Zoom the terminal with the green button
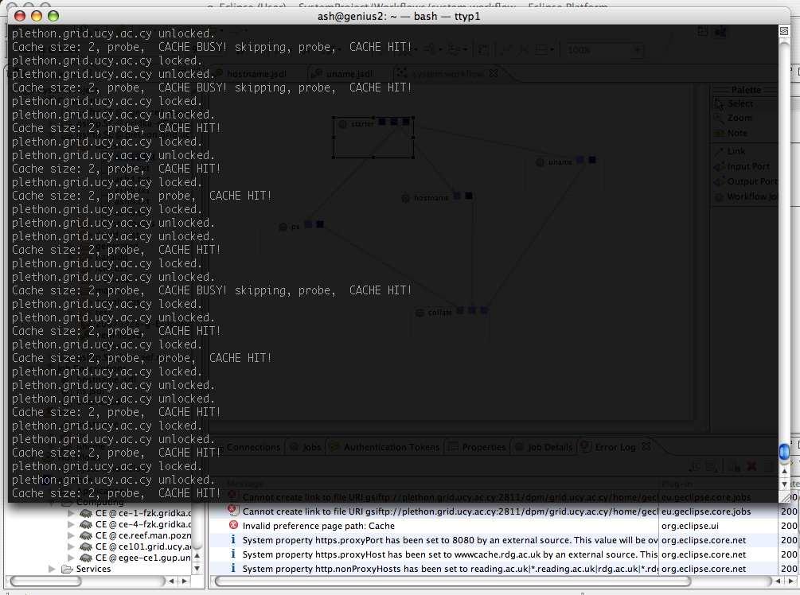 [53, 16]
